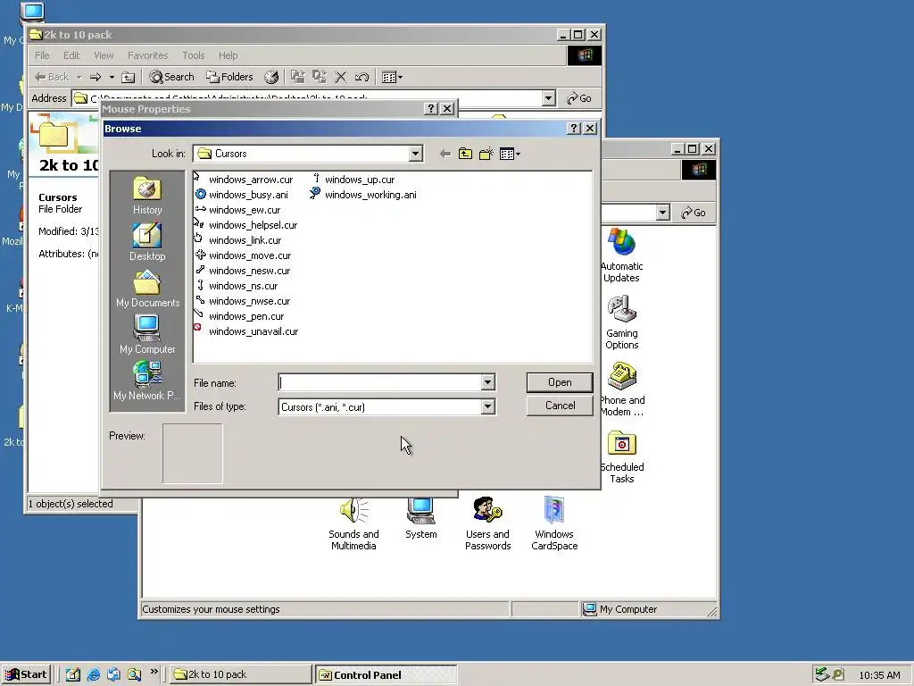The width and height of the screenshot is (914, 686).
Task: Go back to last folder in Browse dialog
Action: coord(445,154)
